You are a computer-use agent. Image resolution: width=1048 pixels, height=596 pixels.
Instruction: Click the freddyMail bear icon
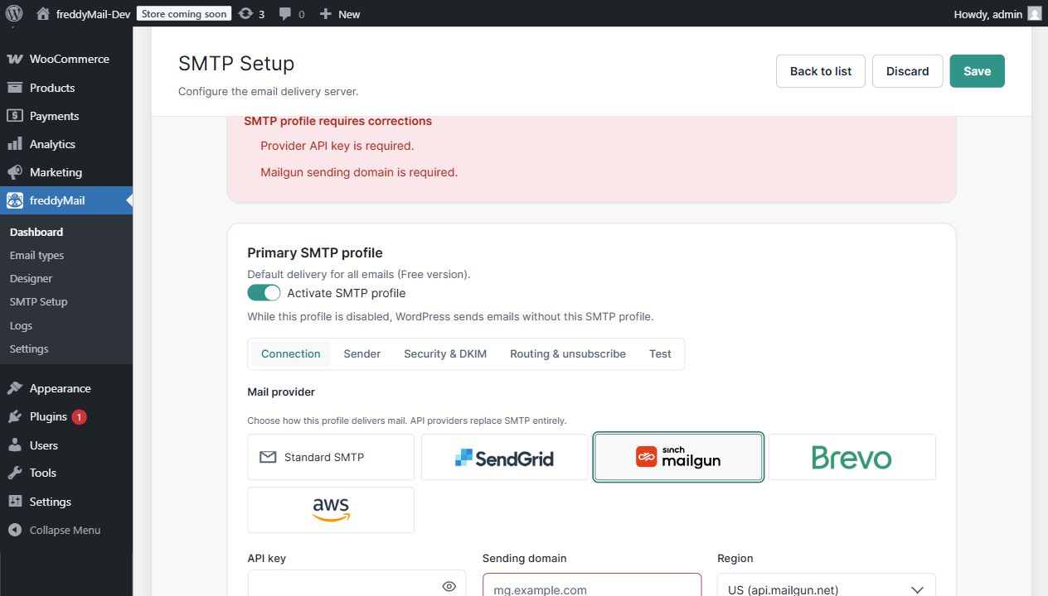[x=14, y=200]
